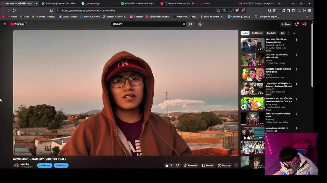327x183 pixels.
Task: Switch to Use OTP To Proceed tab
Action: (256, 4)
